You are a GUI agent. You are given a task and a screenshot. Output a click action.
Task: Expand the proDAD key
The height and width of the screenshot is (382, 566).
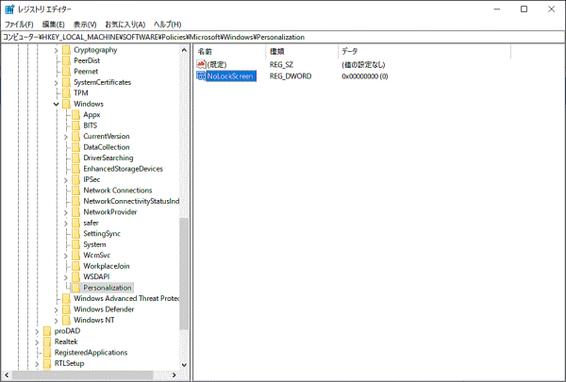37,331
